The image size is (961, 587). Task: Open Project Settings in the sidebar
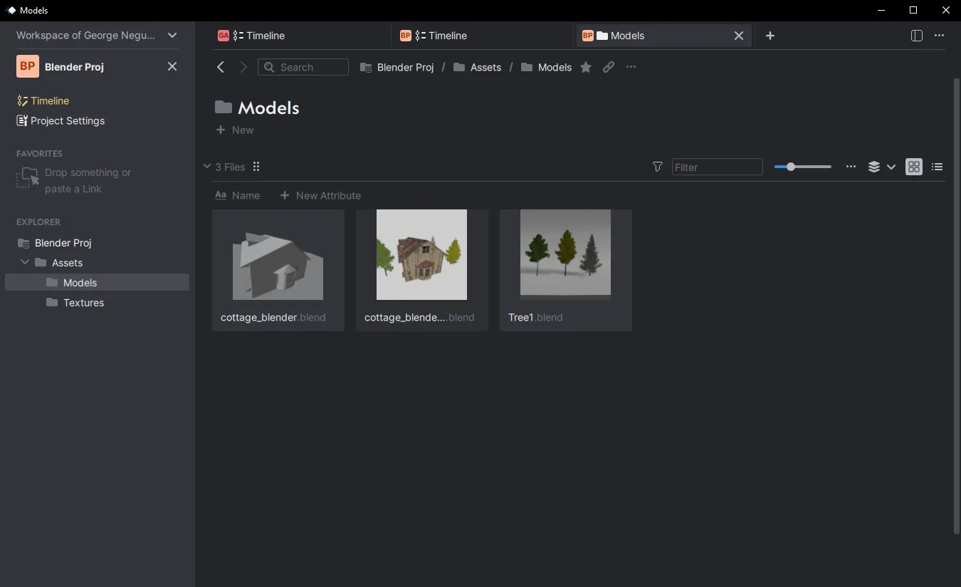click(68, 120)
